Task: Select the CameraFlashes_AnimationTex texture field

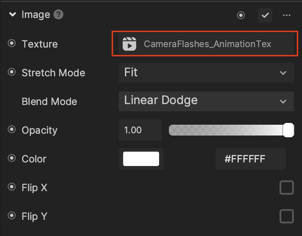Action: click(x=206, y=44)
